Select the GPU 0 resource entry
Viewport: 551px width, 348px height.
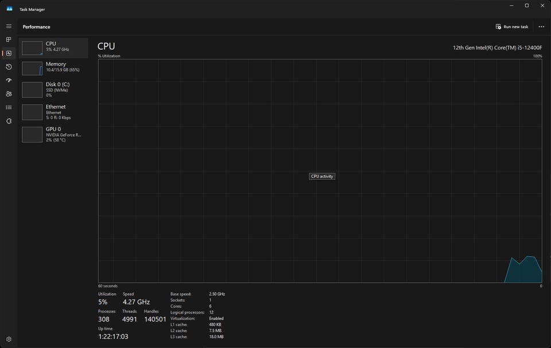point(53,135)
